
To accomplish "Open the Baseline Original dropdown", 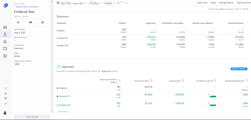I will (110, 3).
